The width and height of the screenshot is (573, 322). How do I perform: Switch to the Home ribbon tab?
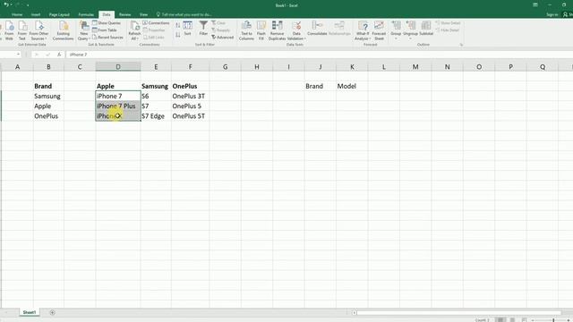[17, 14]
